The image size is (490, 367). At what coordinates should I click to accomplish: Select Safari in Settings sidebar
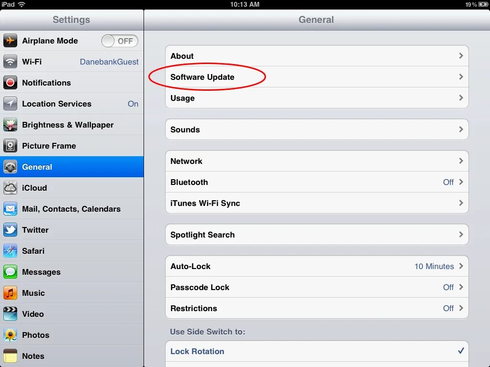point(72,251)
